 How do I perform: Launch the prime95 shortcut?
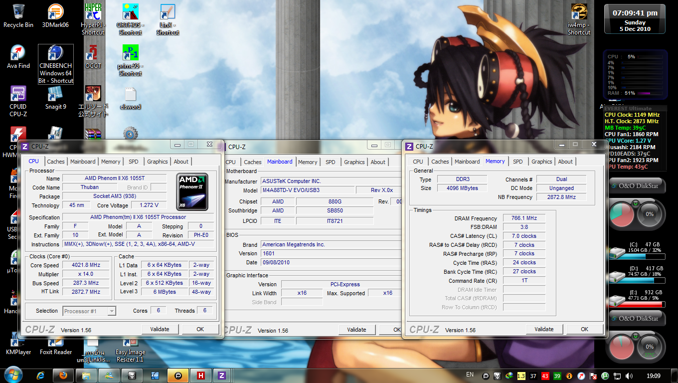pos(130,53)
